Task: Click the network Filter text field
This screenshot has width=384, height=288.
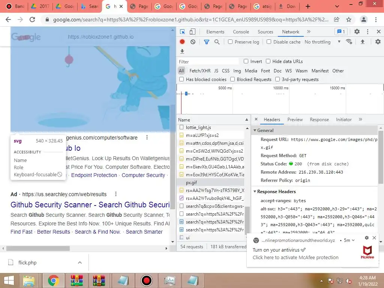Action: pos(208,61)
